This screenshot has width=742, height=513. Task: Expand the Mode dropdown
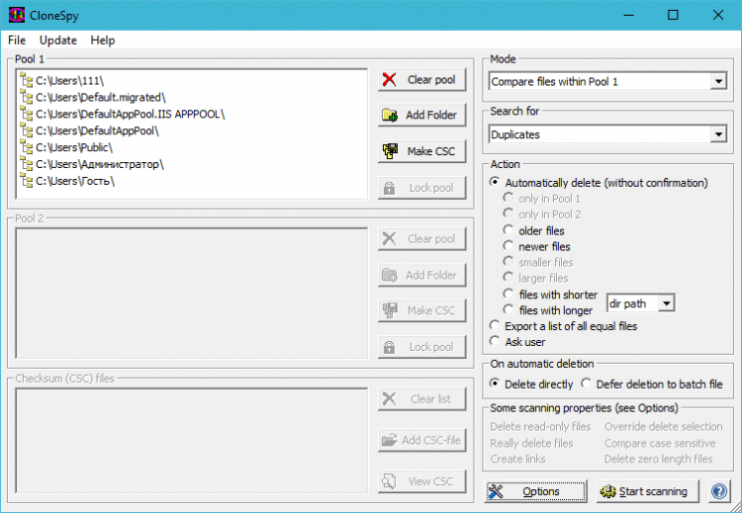pos(718,81)
